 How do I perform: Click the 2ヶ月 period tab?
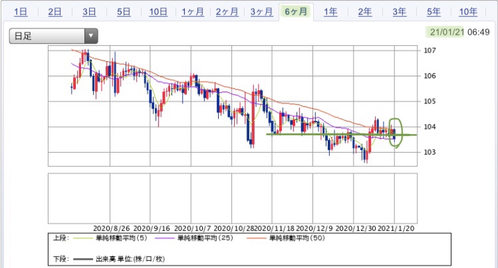click(x=227, y=11)
